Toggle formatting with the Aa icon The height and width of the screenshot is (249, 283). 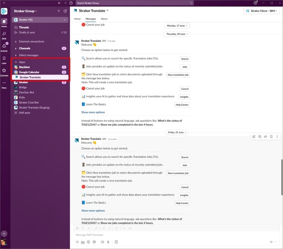pos(83,242)
